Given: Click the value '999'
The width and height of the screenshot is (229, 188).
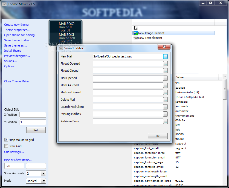Looking at the screenshot, I should [x=178, y=83].
